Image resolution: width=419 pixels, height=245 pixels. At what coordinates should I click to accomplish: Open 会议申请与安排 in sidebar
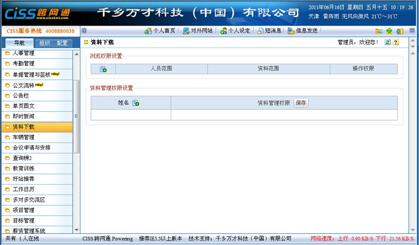(x=31, y=147)
